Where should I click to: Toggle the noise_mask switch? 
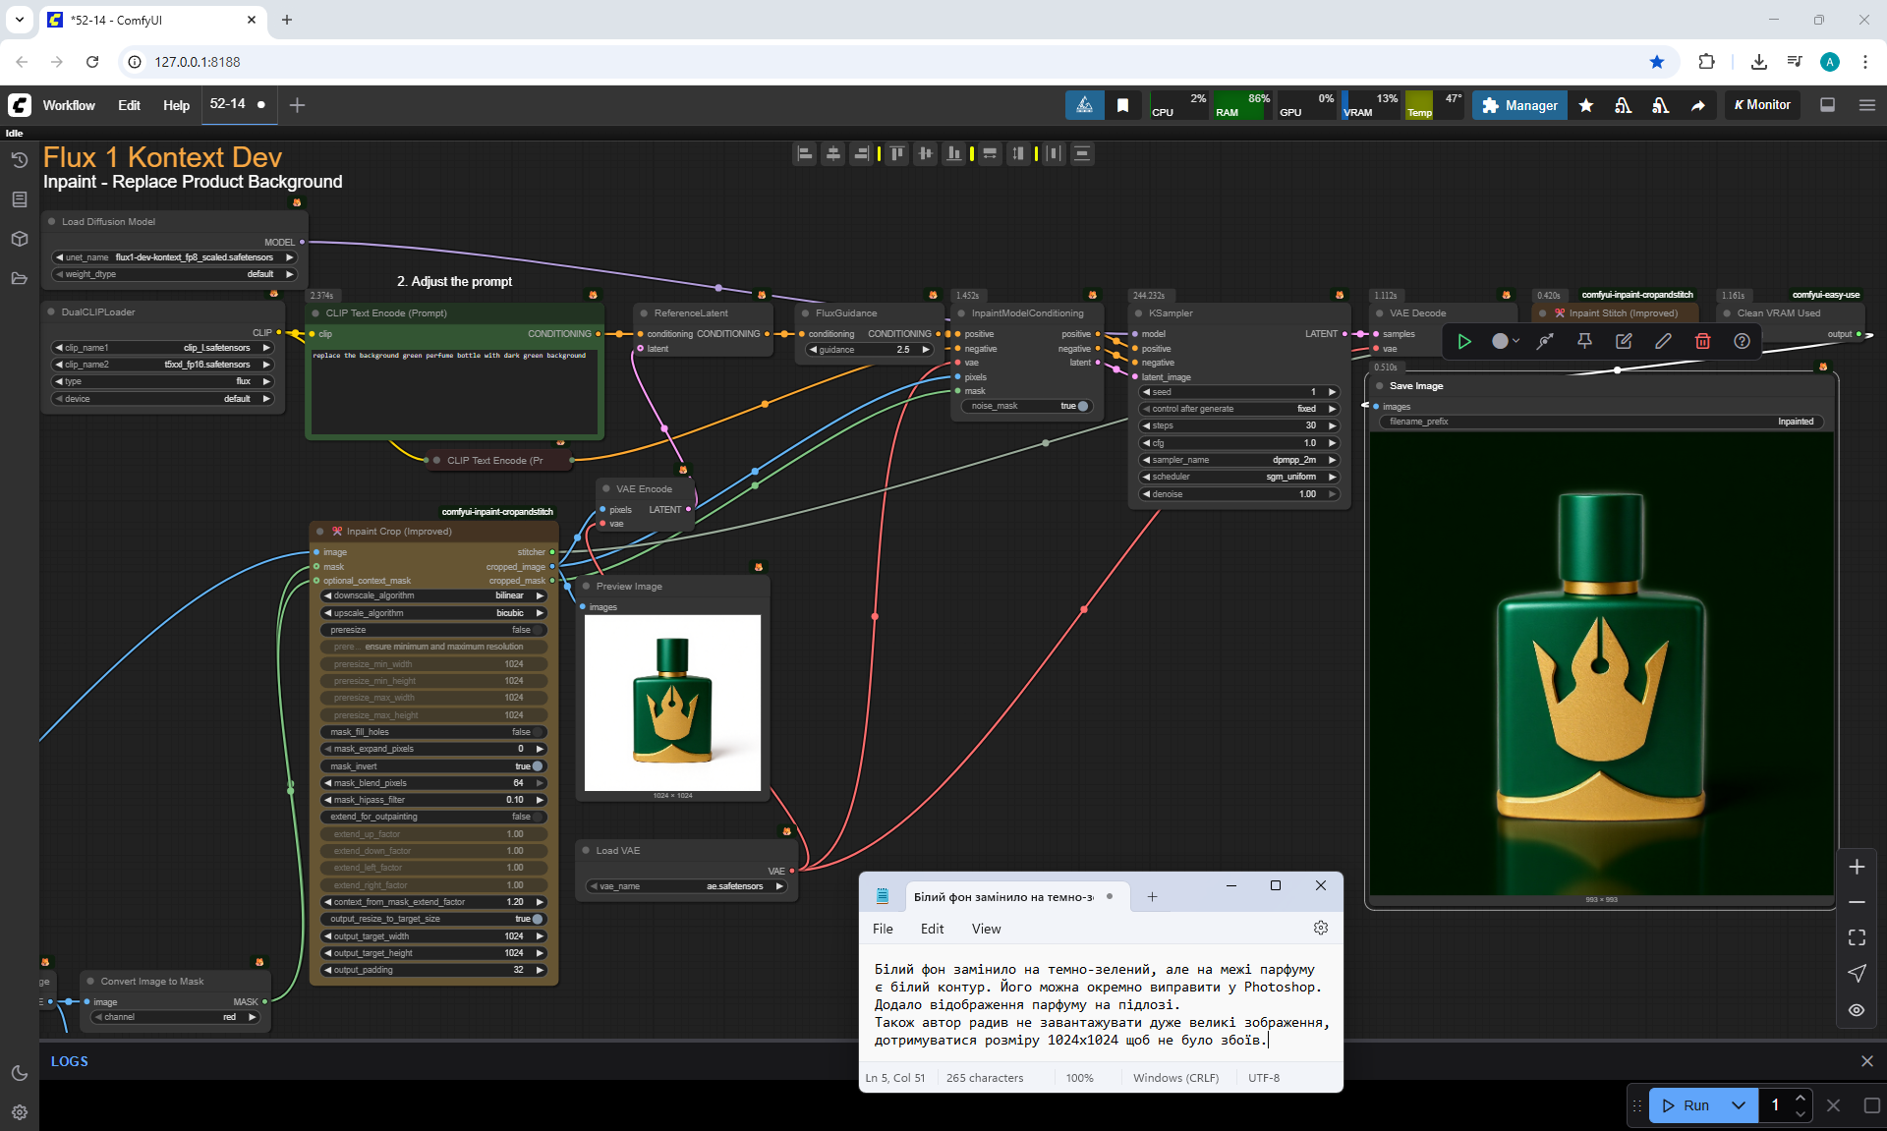click(x=1082, y=406)
